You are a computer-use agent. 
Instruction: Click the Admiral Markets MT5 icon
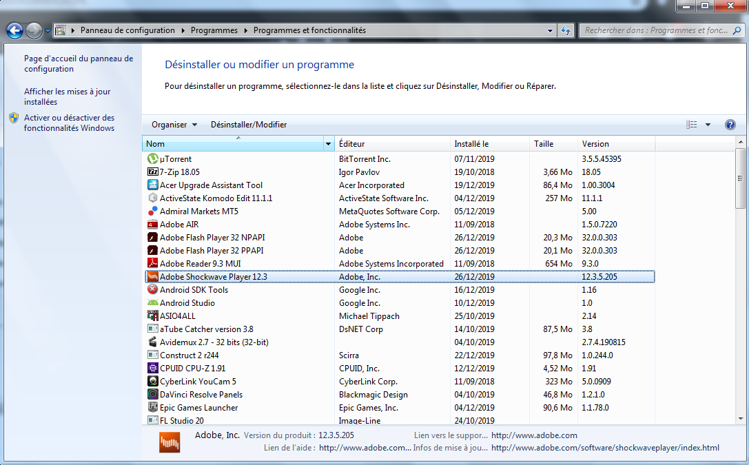[152, 211]
